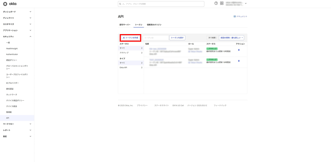The height and width of the screenshot is (162, 331).
Task: Expand the ダッシュボード sidebar section
Action: pos(17,12)
